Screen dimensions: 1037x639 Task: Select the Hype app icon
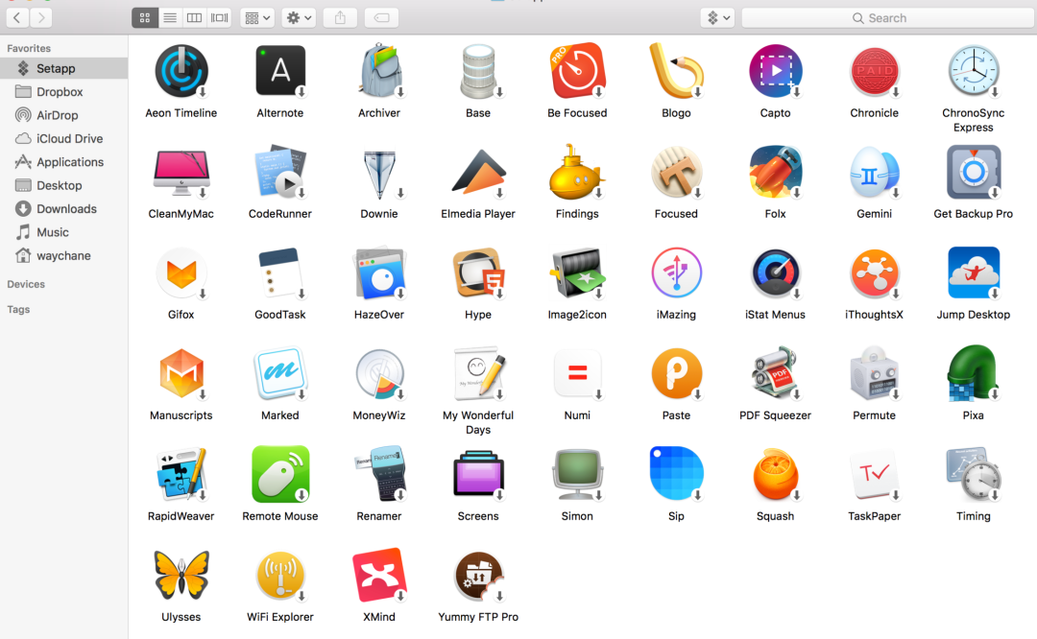[x=478, y=272]
